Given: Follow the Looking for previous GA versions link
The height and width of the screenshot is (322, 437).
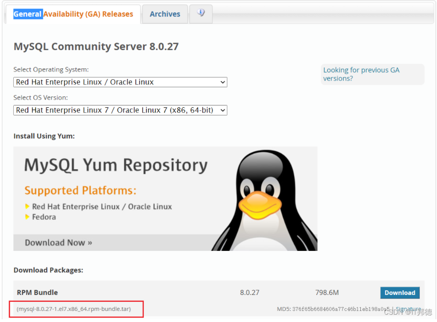Looking at the screenshot, I should 361,74.
